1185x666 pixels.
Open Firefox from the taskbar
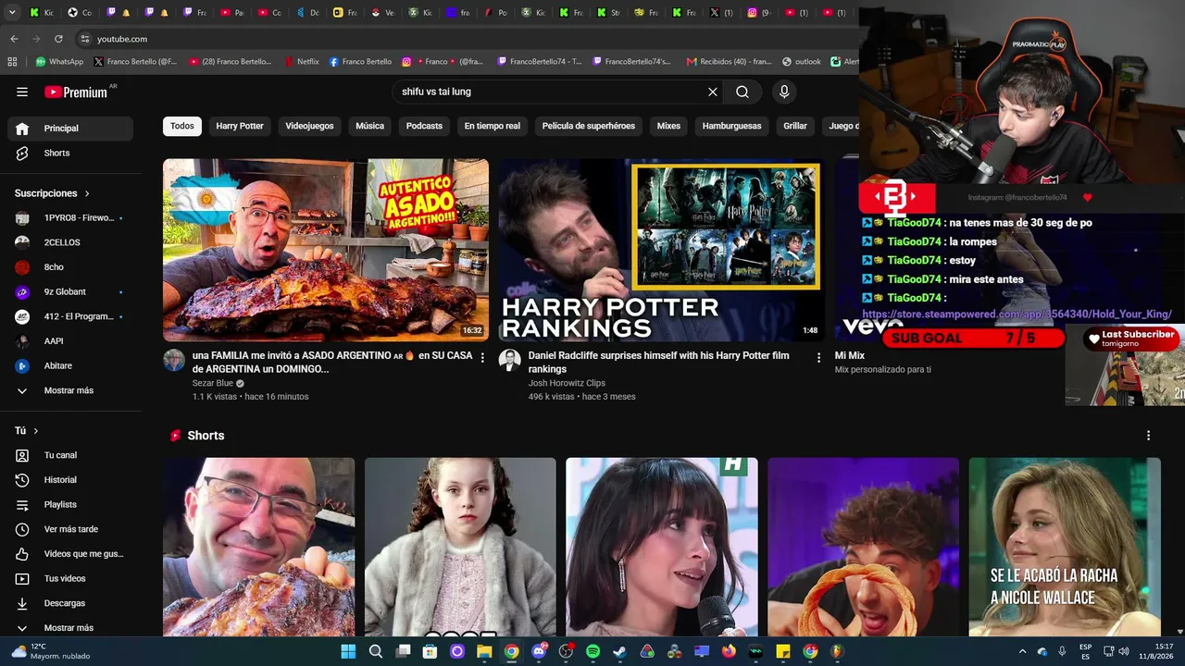(x=729, y=651)
